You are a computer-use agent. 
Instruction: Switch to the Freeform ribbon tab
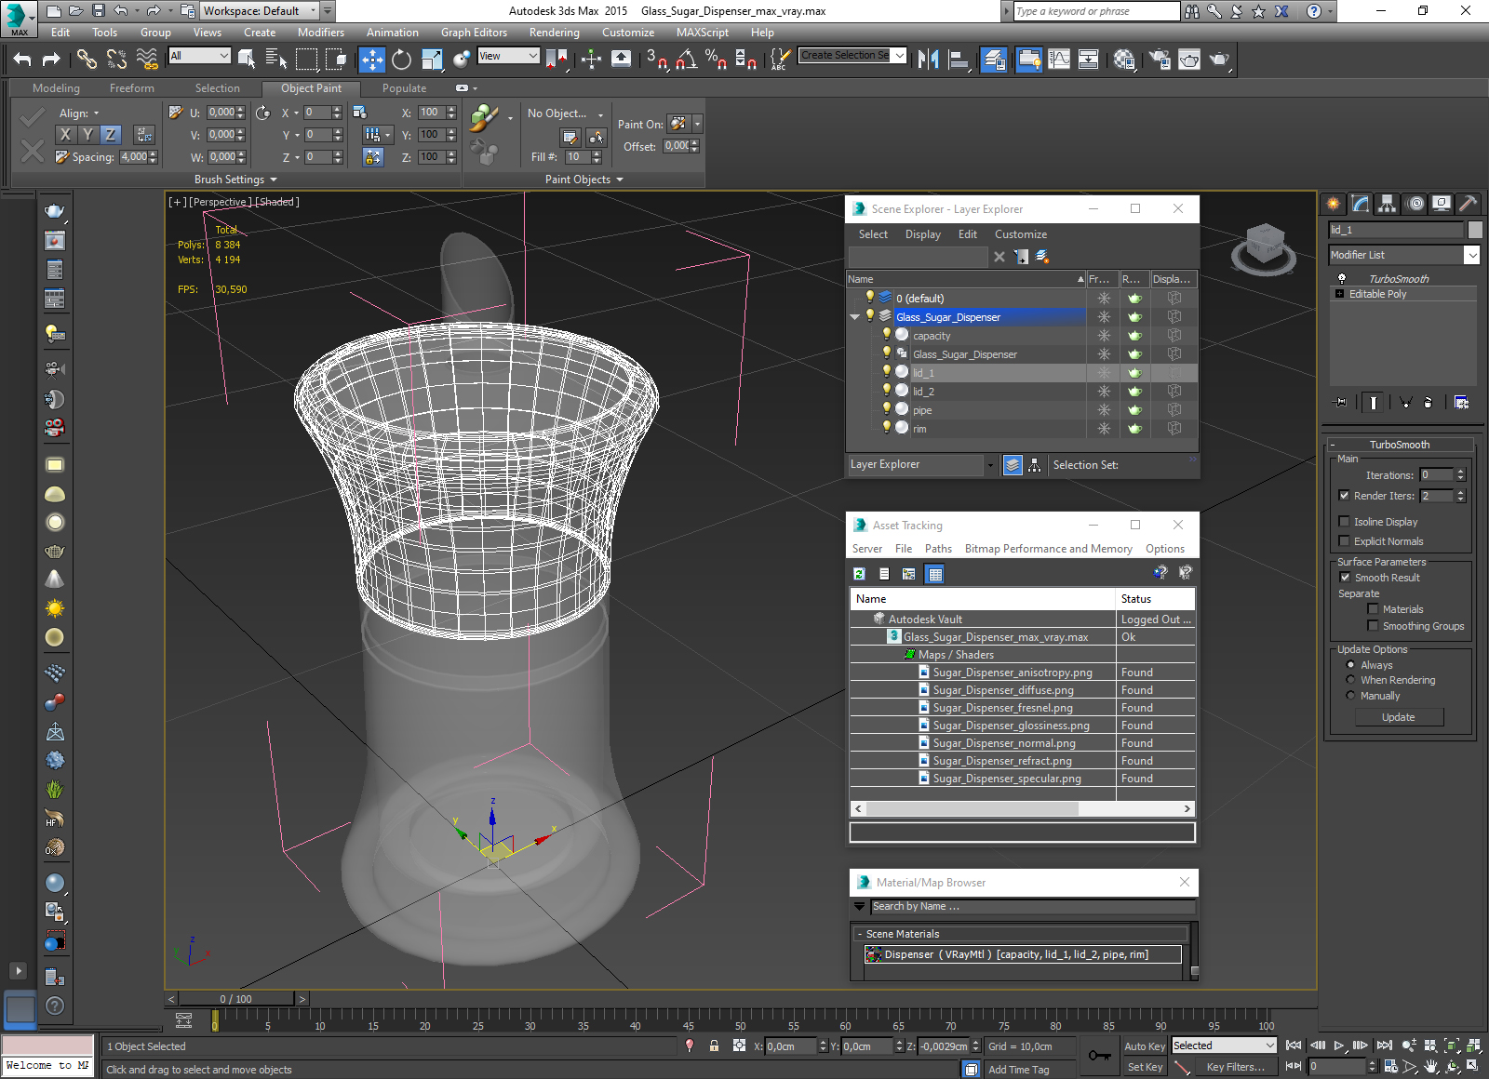(x=132, y=88)
